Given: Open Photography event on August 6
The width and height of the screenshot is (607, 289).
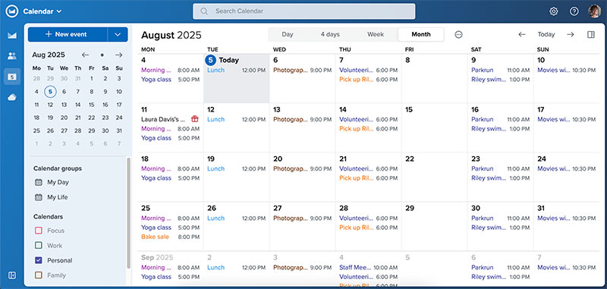Looking at the screenshot, I should click(302, 71).
